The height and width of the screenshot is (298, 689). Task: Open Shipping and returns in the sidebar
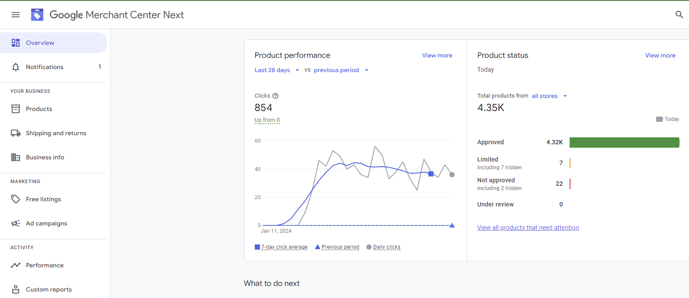tap(53, 133)
